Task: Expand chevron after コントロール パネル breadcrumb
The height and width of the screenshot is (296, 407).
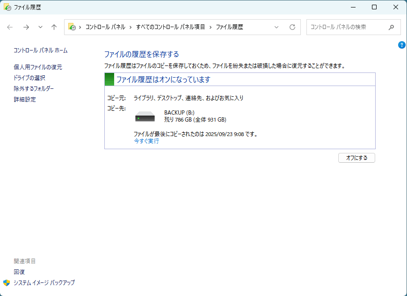Action: 131,27
